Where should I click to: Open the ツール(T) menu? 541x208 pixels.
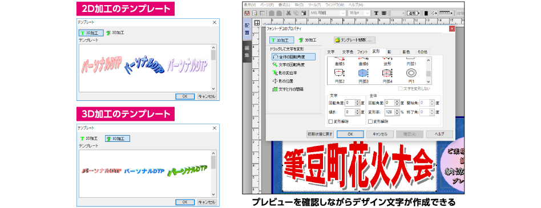[314, 5]
